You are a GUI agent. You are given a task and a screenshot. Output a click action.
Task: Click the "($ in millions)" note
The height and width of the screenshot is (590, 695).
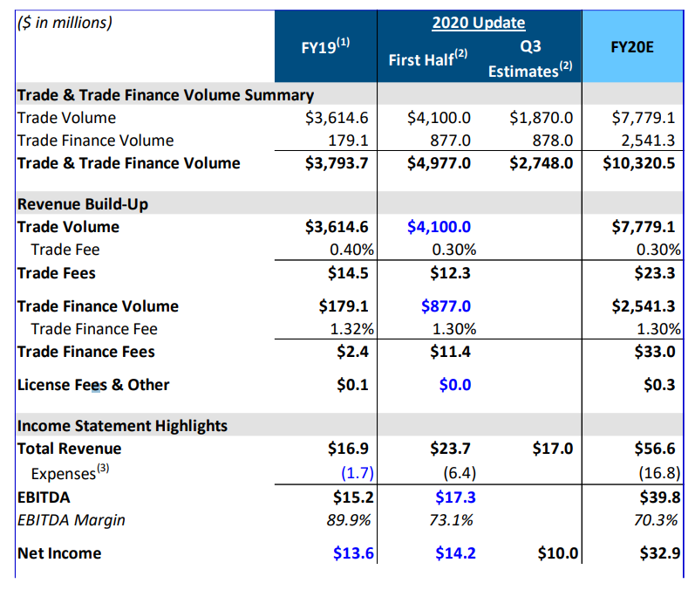click(65, 23)
